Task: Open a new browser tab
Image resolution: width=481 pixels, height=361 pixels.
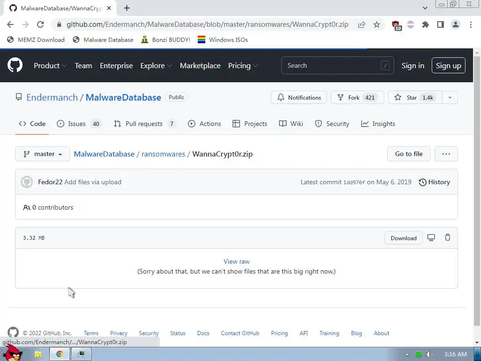Action: pos(127,8)
